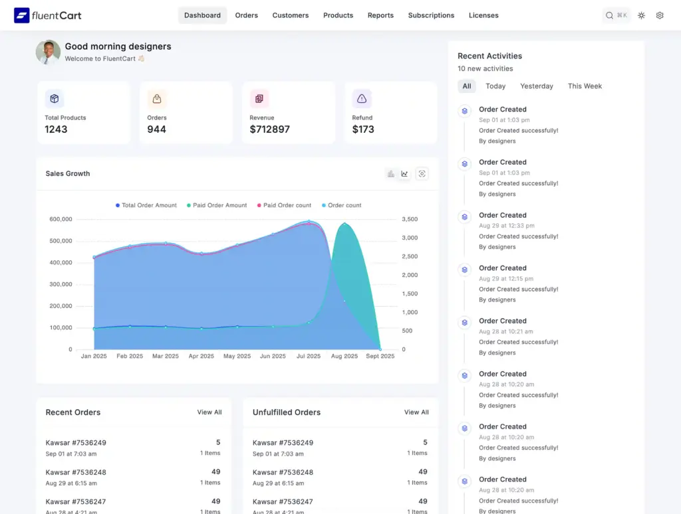This screenshot has height=514, width=681.
Task: Open the settings gear icon
Action: (660, 15)
